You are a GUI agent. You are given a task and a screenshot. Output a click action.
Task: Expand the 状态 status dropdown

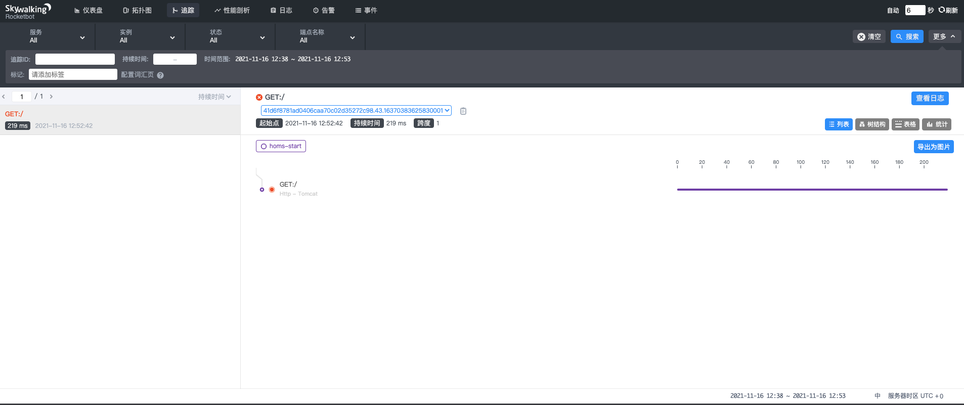(230, 36)
